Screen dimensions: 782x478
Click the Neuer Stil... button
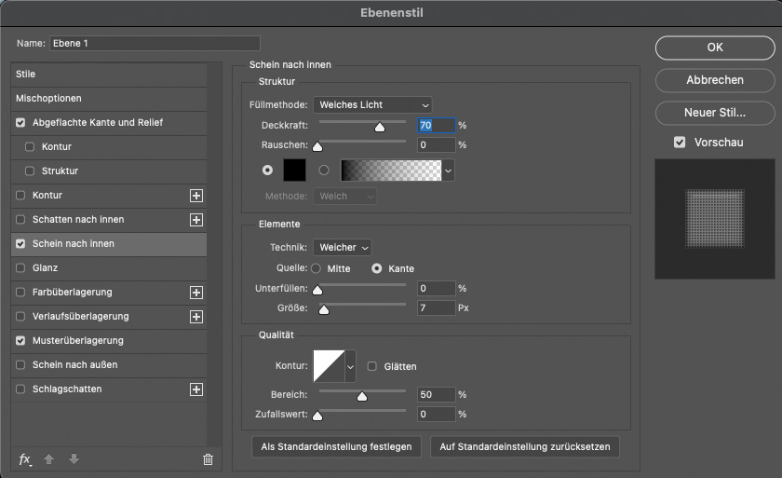[x=715, y=113]
